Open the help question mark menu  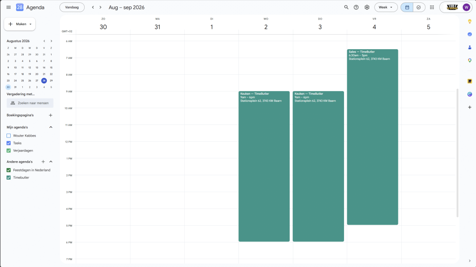pyautogui.click(x=356, y=7)
